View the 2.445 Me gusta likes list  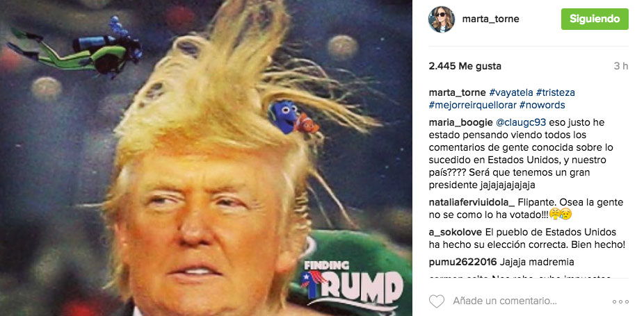pyautogui.click(x=465, y=66)
